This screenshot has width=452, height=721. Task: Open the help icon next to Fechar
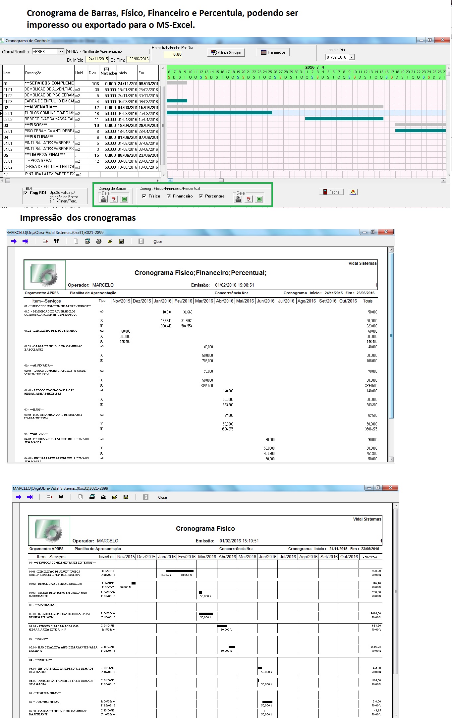[353, 192]
